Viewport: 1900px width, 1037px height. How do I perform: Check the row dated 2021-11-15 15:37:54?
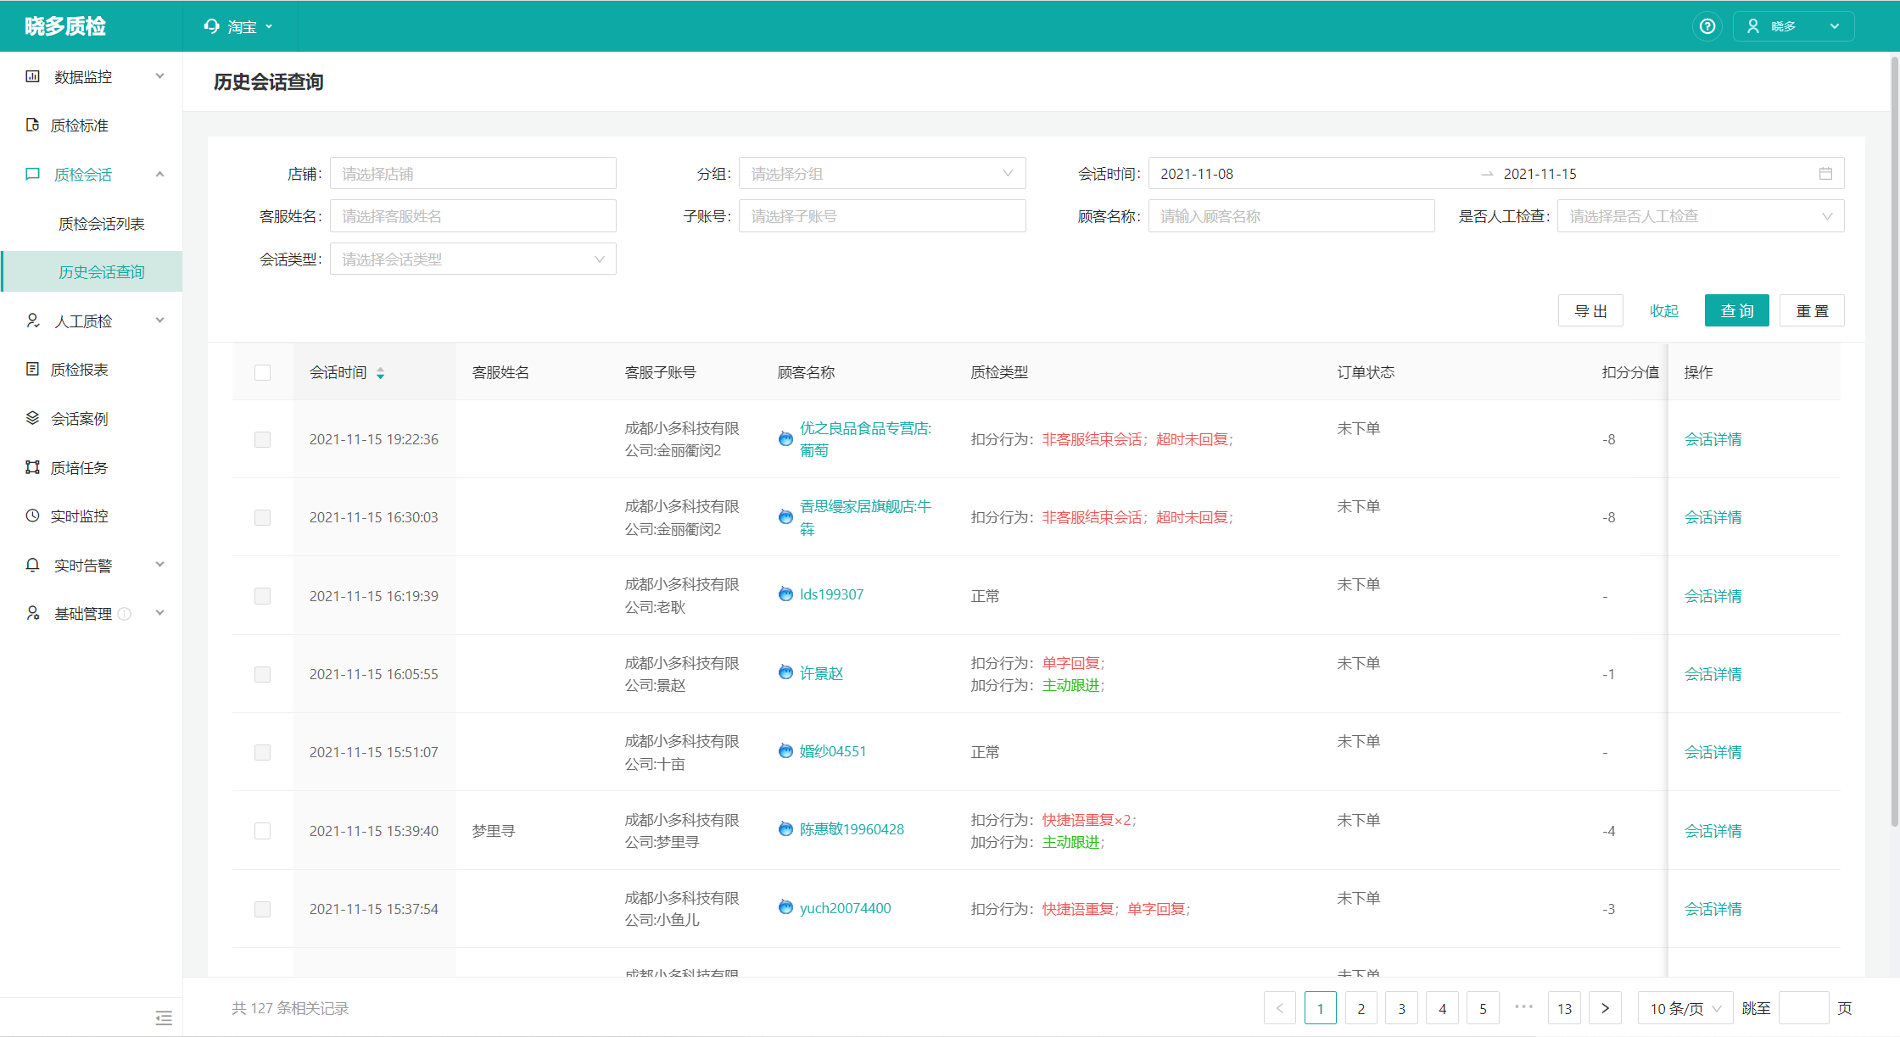(x=262, y=909)
